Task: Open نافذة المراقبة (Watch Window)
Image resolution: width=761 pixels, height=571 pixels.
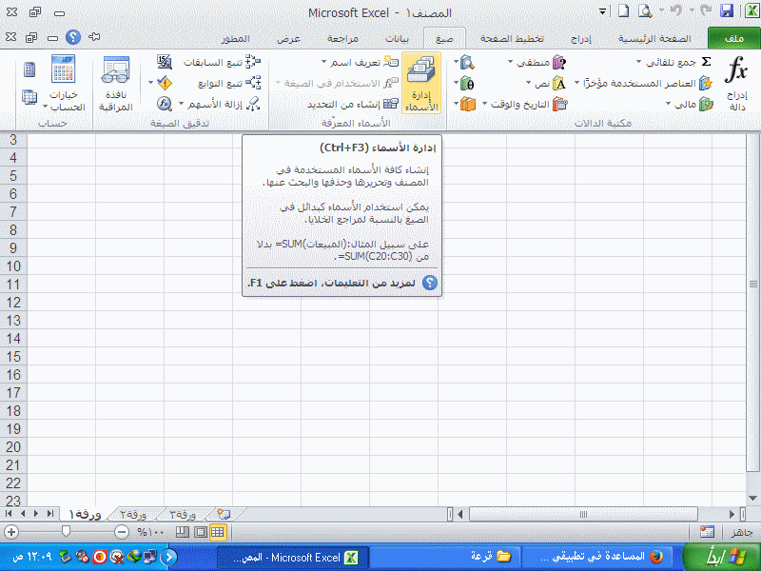Action: click(x=115, y=84)
